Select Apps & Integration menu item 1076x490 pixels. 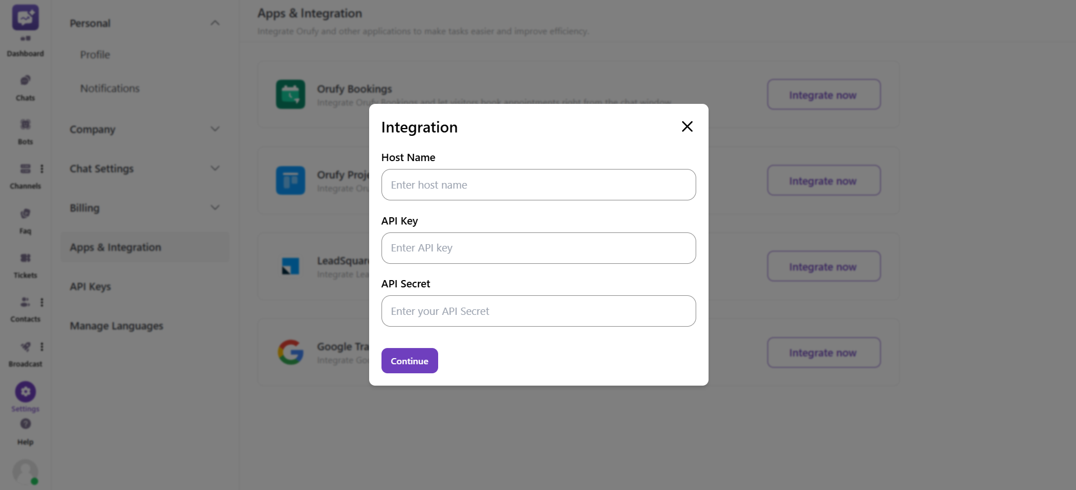pos(145,247)
